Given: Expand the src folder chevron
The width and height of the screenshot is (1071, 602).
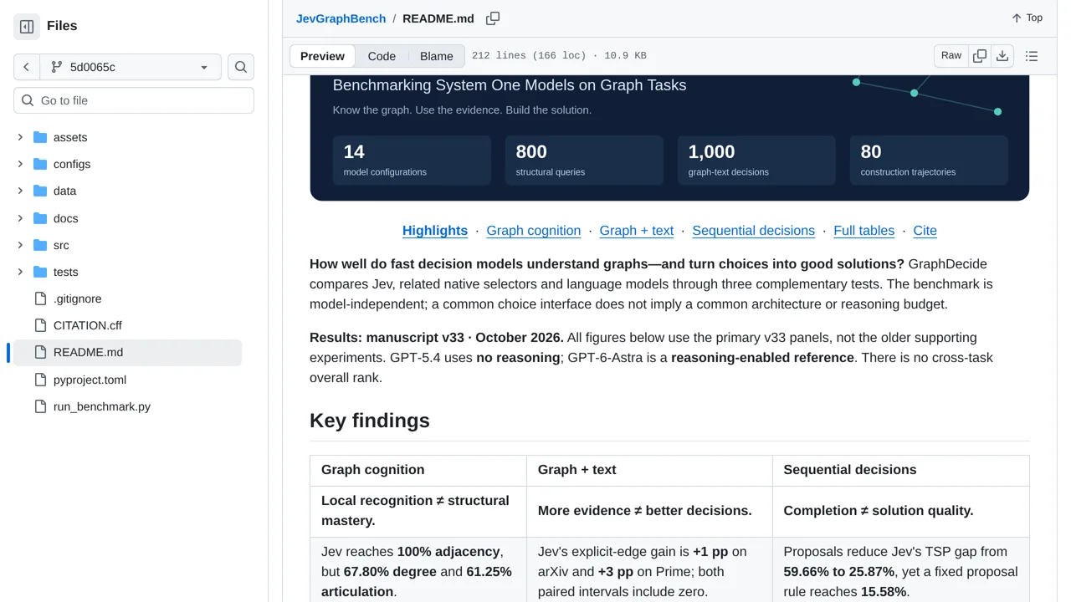Looking at the screenshot, I should coord(20,246).
